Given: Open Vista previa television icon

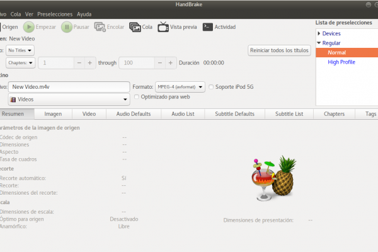Looking at the screenshot, I should point(163,26).
